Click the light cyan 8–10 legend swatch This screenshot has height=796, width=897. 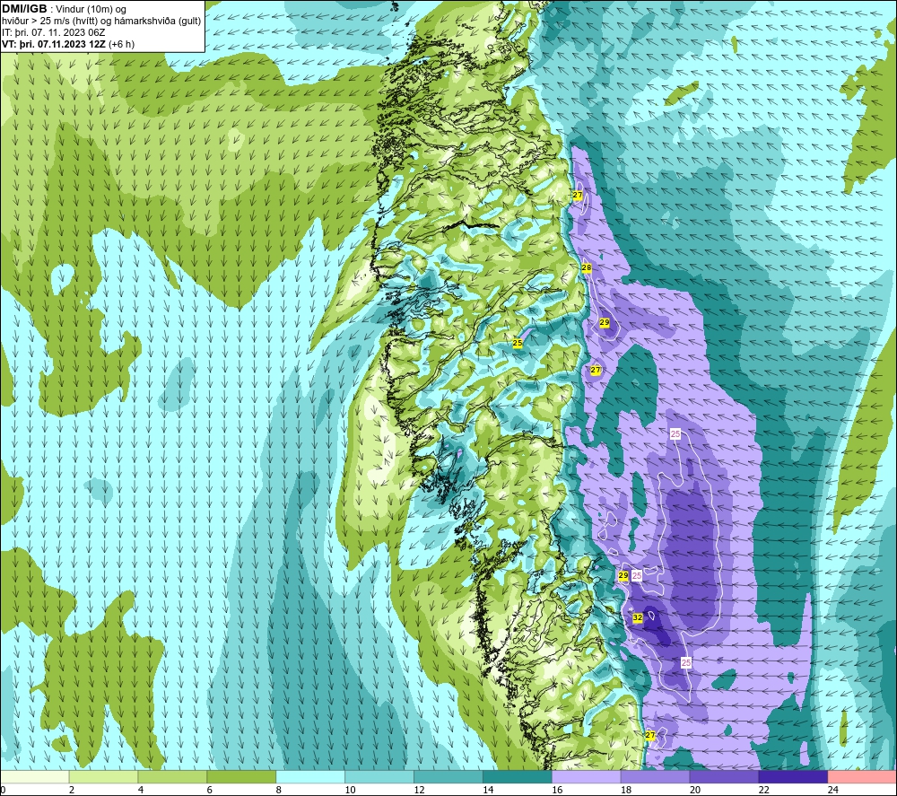click(310, 776)
